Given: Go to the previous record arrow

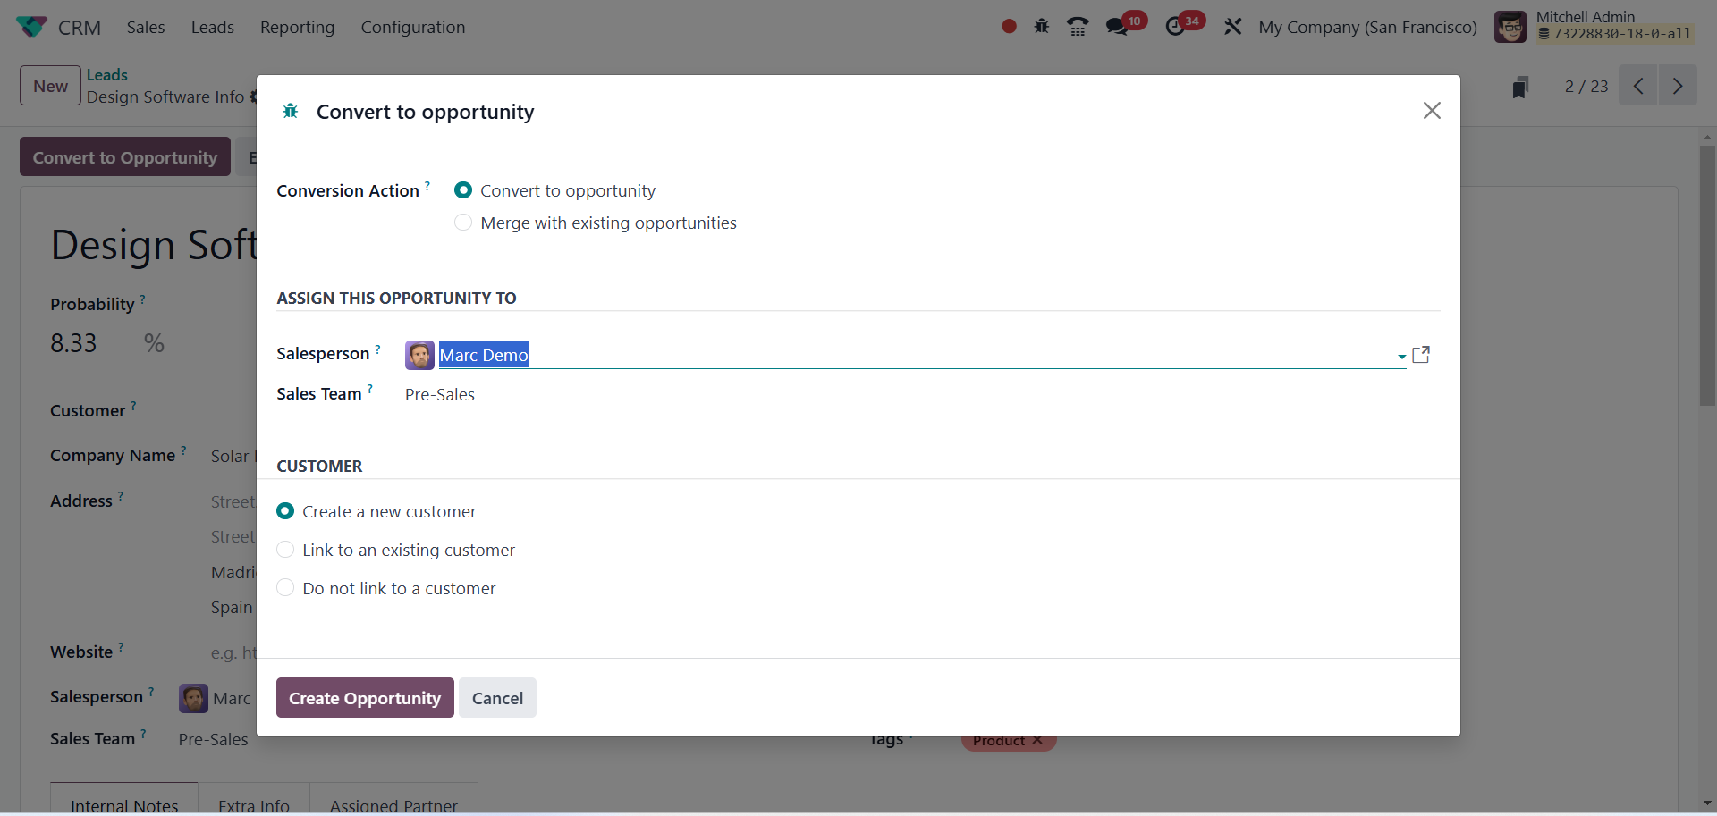Looking at the screenshot, I should (x=1638, y=86).
